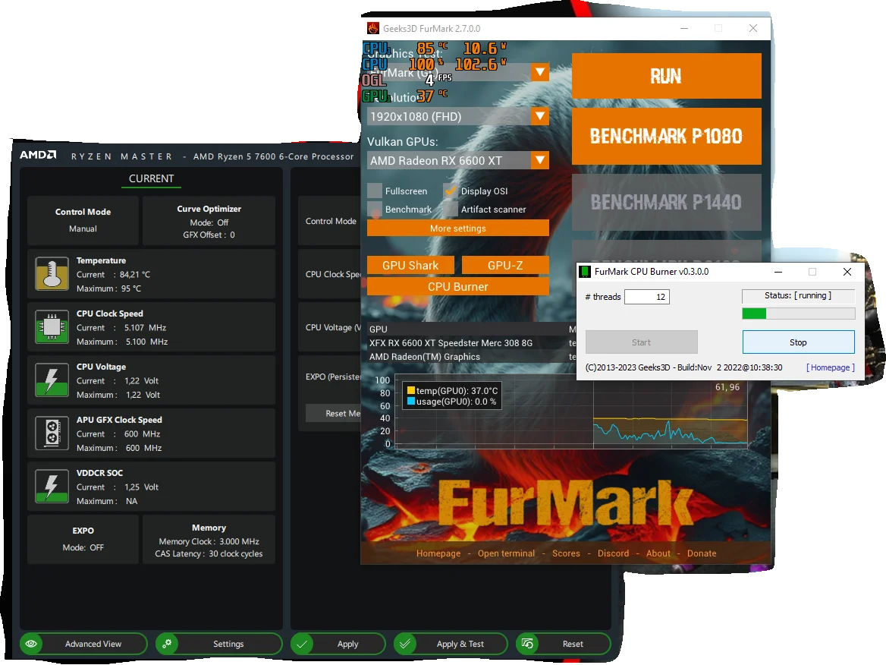Click Apply button in Ryzen Master
886x665 pixels.
(x=338, y=644)
